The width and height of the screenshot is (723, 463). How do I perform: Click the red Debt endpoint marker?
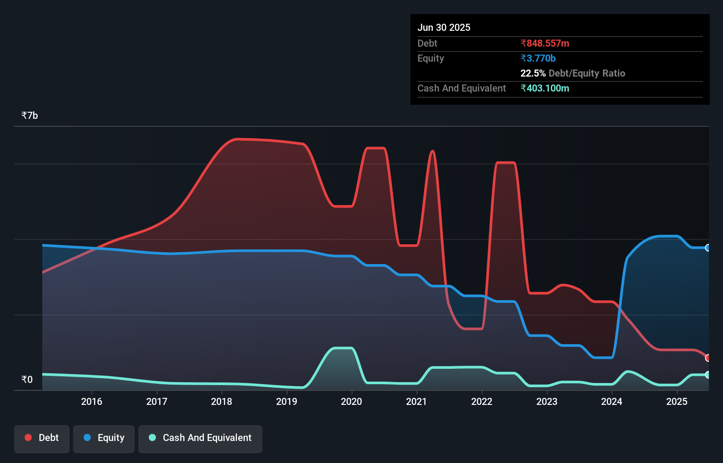[708, 358]
